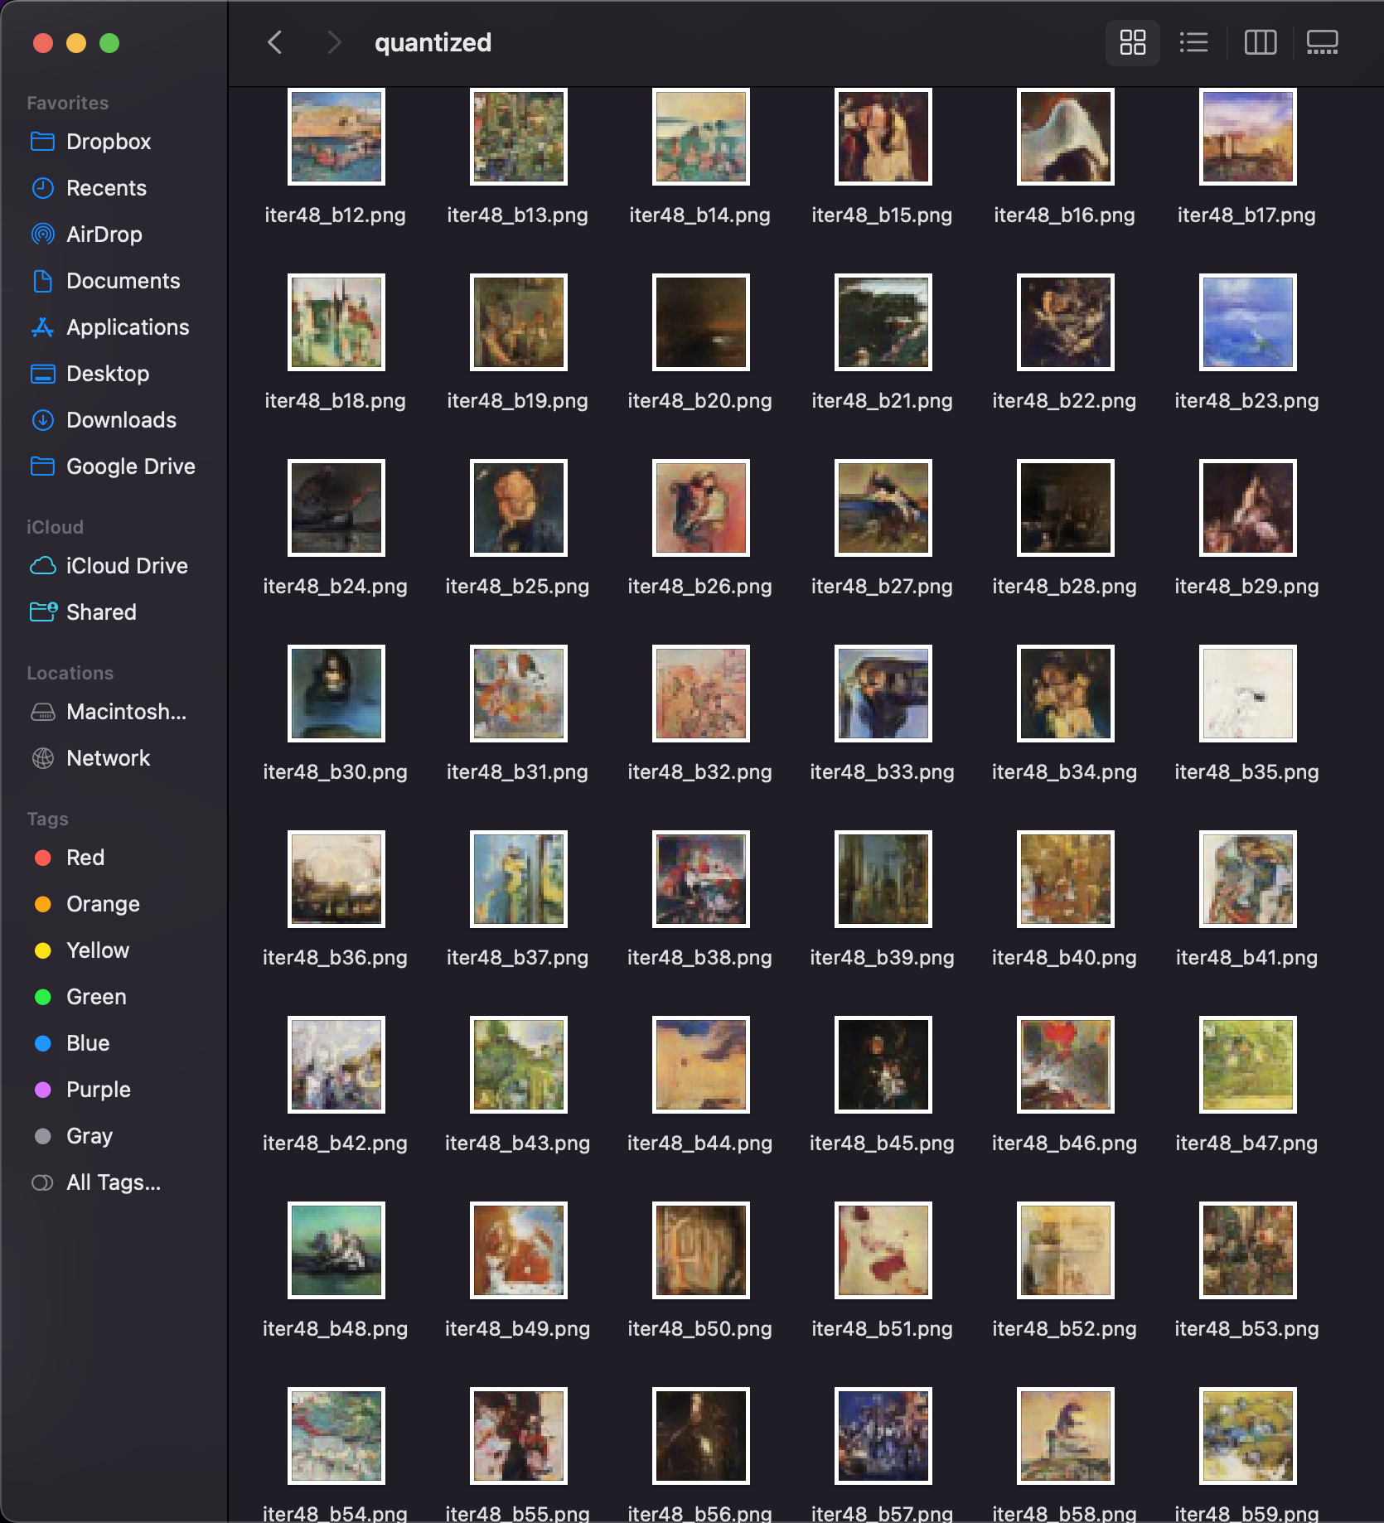
Task: Click the file name iter48_b42.png
Action: (x=335, y=1143)
